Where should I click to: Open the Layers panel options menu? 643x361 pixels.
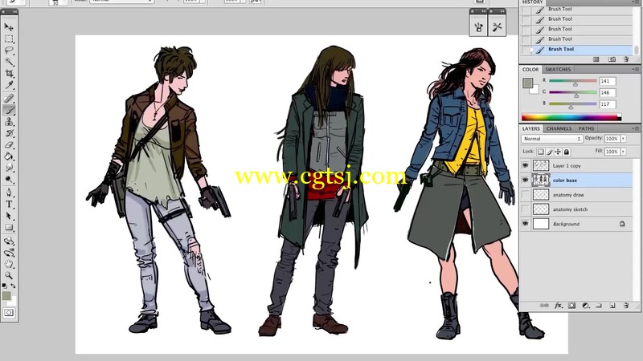pyautogui.click(x=636, y=128)
